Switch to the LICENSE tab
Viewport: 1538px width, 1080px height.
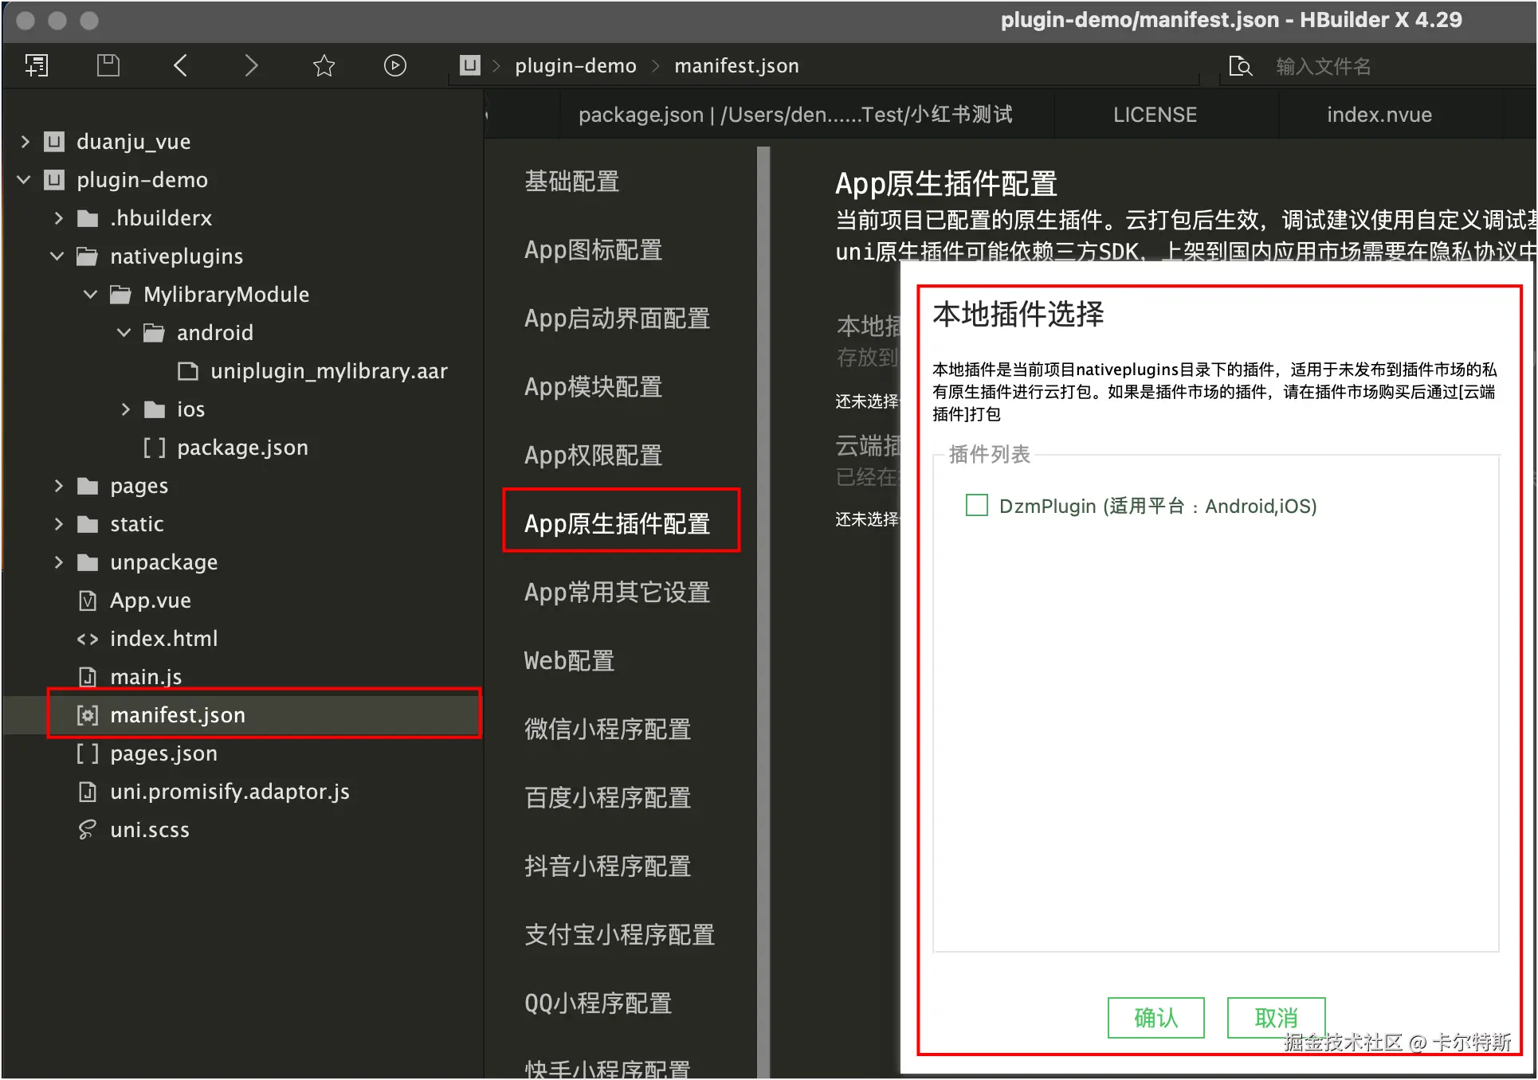[x=1155, y=115]
